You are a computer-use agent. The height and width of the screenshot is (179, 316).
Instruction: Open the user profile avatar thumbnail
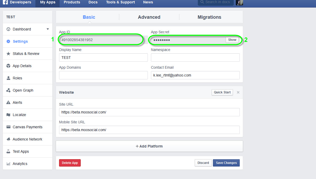coord(239,3)
